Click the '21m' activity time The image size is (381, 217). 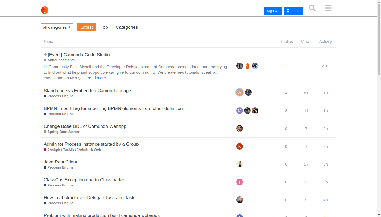(325, 66)
